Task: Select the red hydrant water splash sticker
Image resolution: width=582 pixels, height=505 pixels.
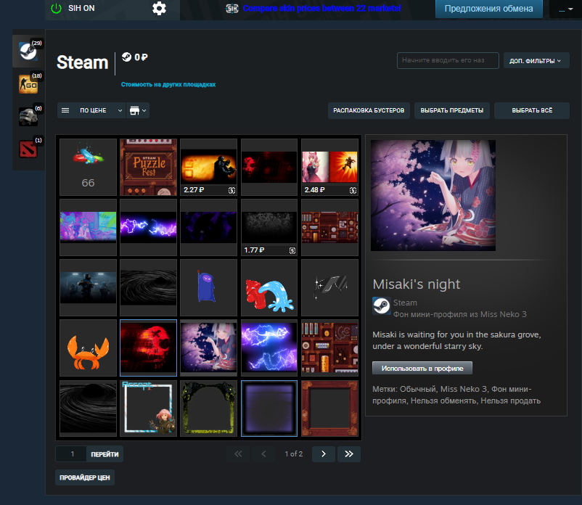Action: (x=269, y=287)
